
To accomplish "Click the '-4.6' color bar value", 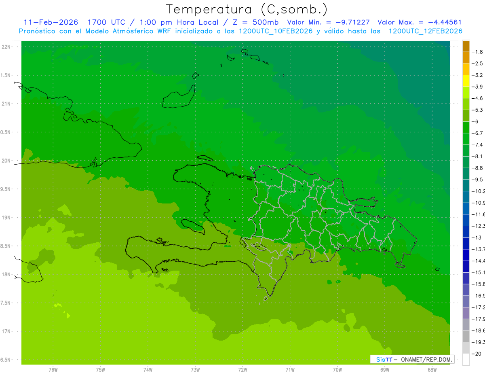I will click(x=478, y=98).
